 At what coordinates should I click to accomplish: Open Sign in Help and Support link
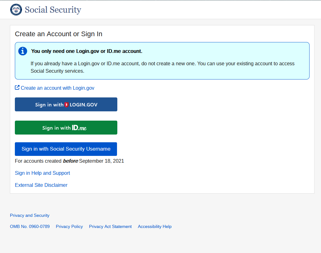point(42,173)
